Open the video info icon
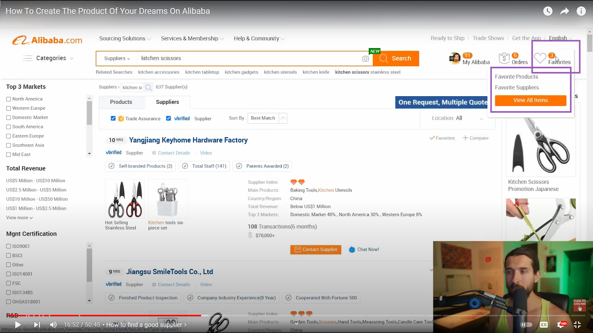The image size is (593, 333). pyautogui.click(x=581, y=11)
